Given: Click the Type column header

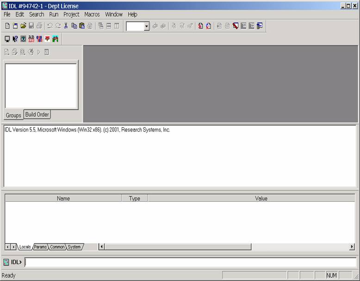Looking at the screenshot, I should [x=135, y=198].
